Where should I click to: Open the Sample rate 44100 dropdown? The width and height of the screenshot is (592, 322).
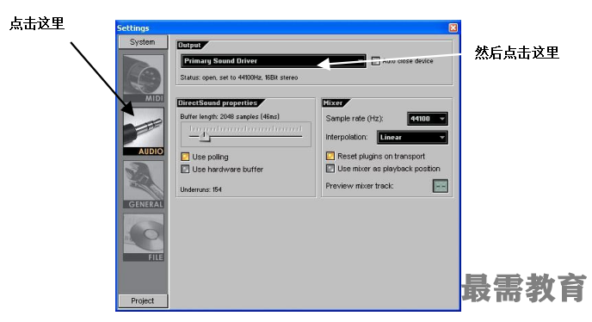(x=428, y=119)
